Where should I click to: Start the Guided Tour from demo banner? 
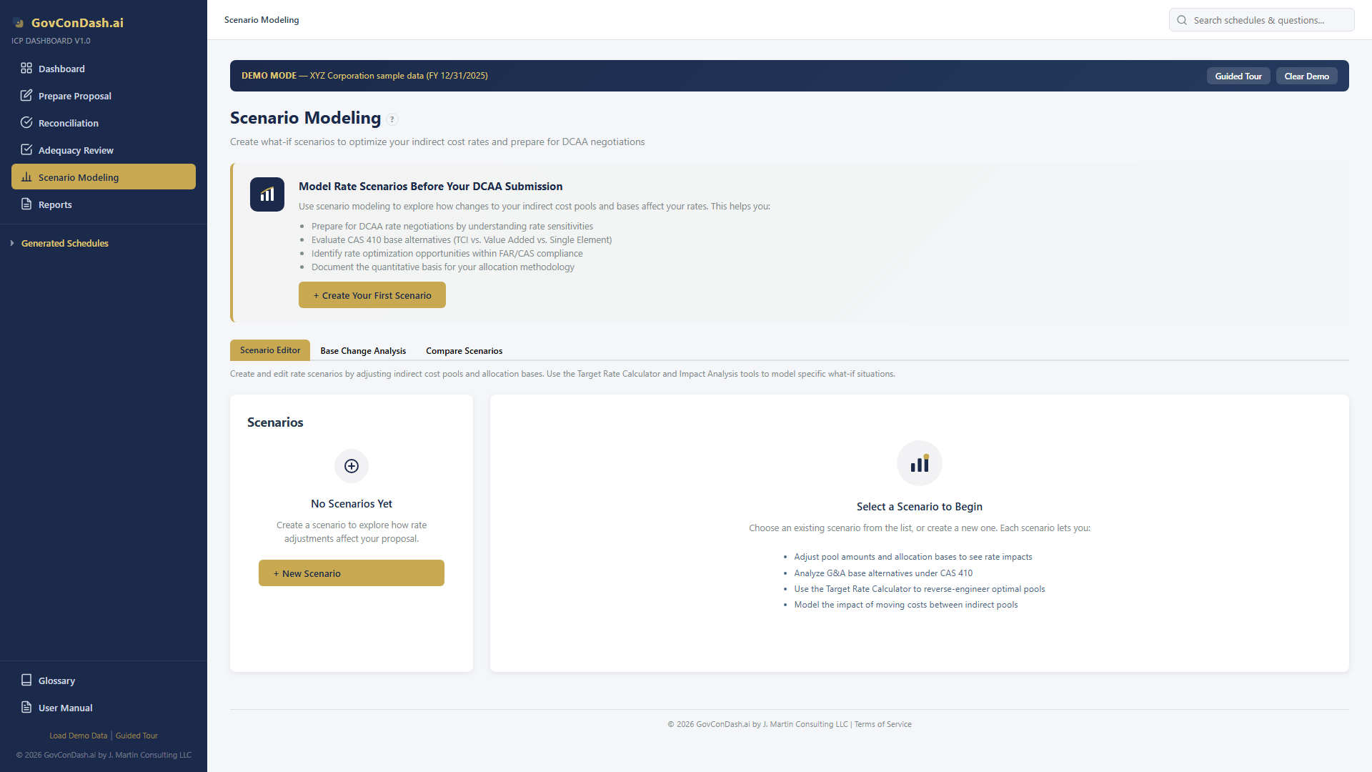coord(1238,76)
